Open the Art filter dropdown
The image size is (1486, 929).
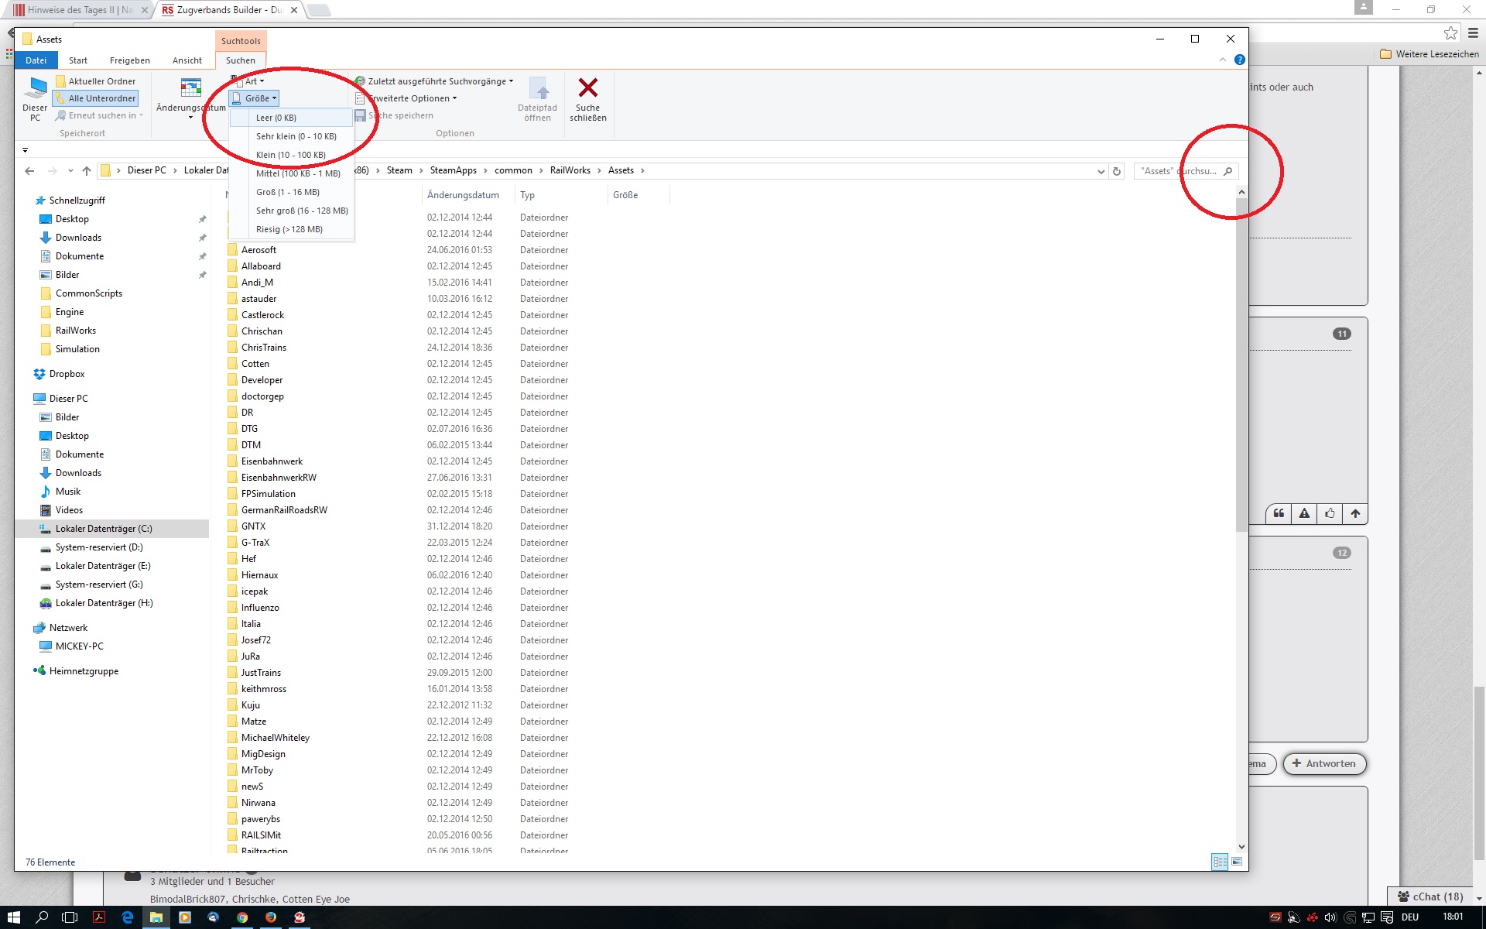[252, 81]
